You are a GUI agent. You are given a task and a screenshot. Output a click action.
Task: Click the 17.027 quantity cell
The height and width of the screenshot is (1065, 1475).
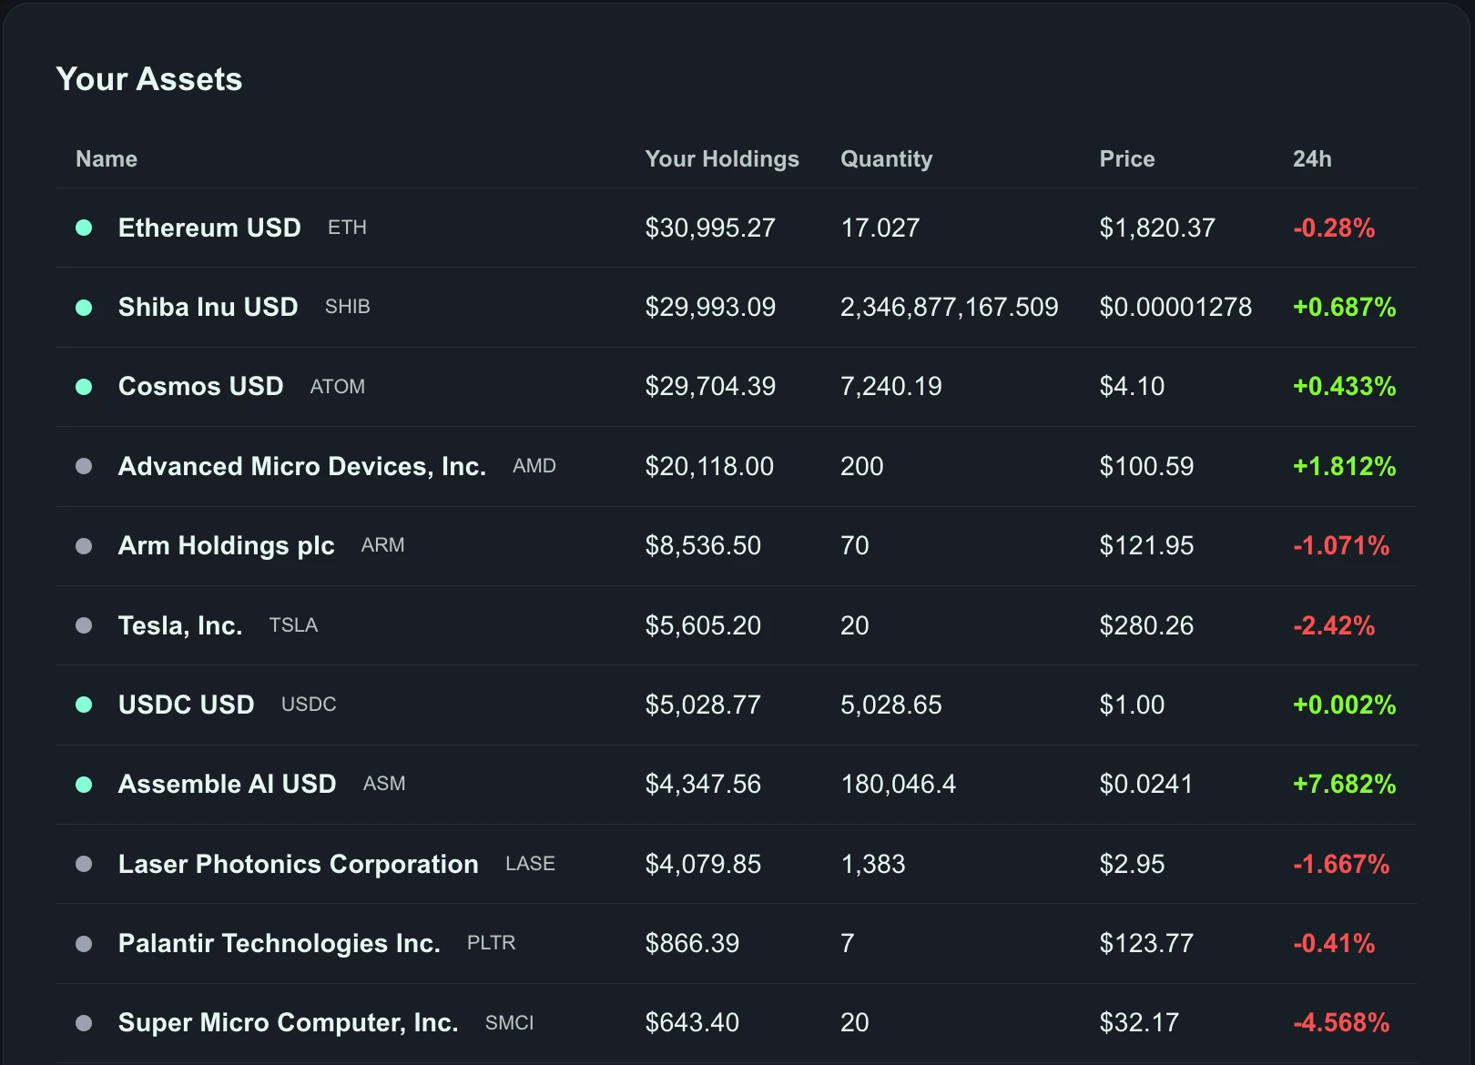pyautogui.click(x=880, y=228)
